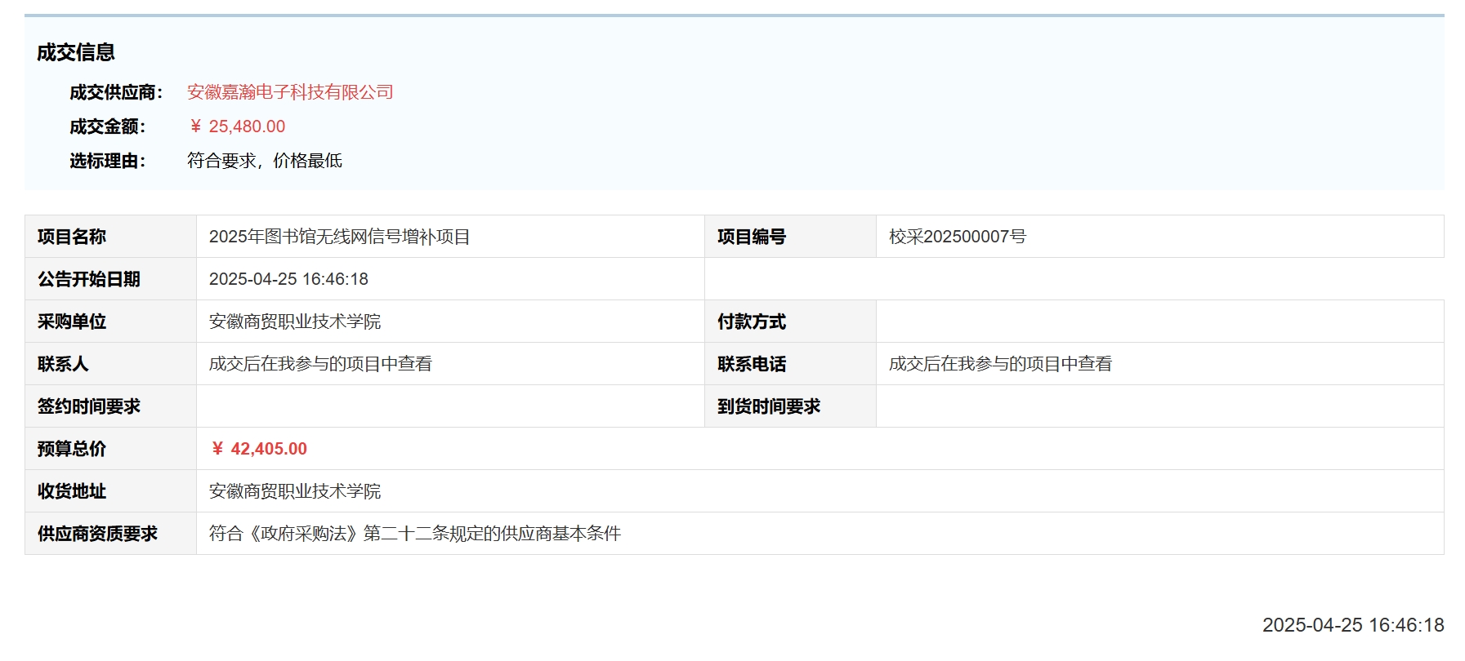
Task: Click the timestamp at the page bottom right
Action: pyautogui.click(x=1352, y=625)
